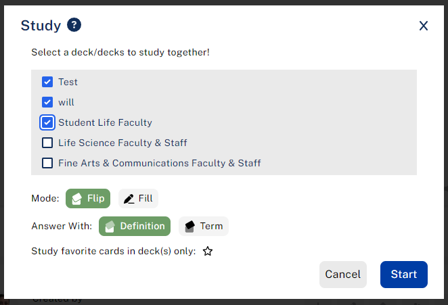
Task: Close the Study dialog with the X
Action: 424,26
